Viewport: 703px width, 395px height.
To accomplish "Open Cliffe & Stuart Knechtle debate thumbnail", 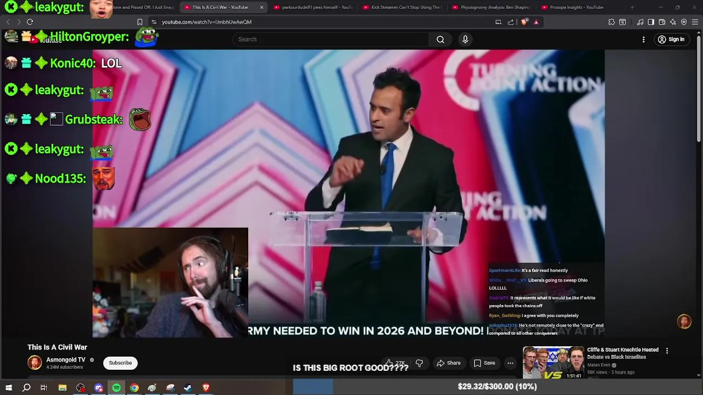I will [553, 362].
